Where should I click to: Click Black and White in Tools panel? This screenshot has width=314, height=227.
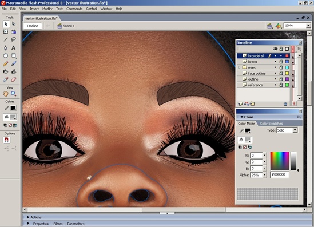pyautogui.click(x=5, y=125)
